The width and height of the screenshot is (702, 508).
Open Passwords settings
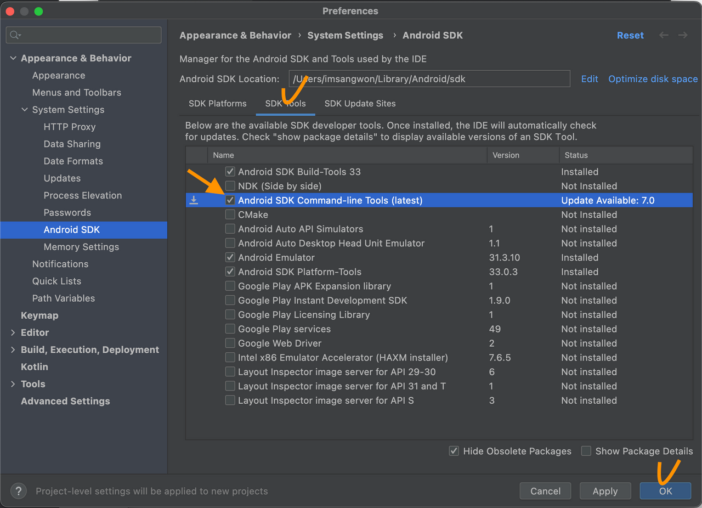coord(67,212)
